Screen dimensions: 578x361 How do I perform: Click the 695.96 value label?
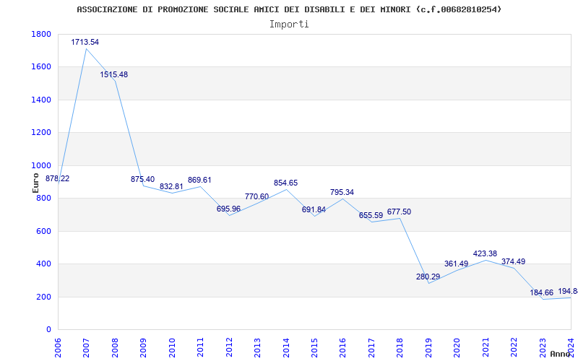pyautogui.click(x=228, y=209)
